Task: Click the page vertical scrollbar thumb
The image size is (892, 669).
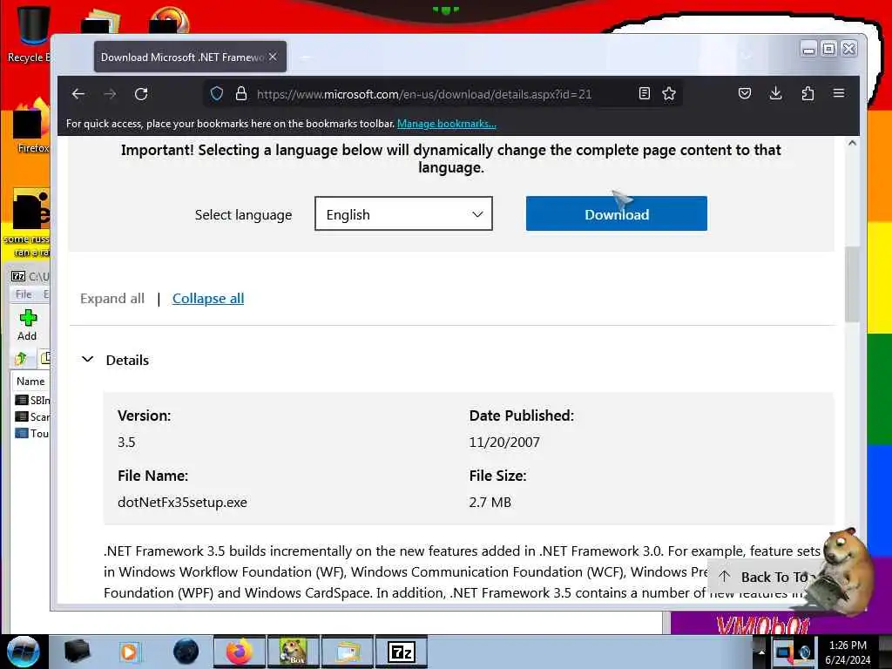Action: (852, 285)
